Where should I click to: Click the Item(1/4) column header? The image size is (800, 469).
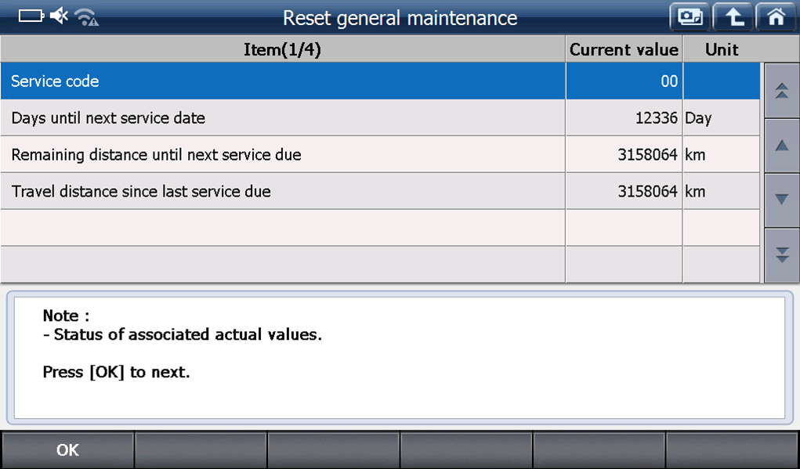(x=282, y=50)
